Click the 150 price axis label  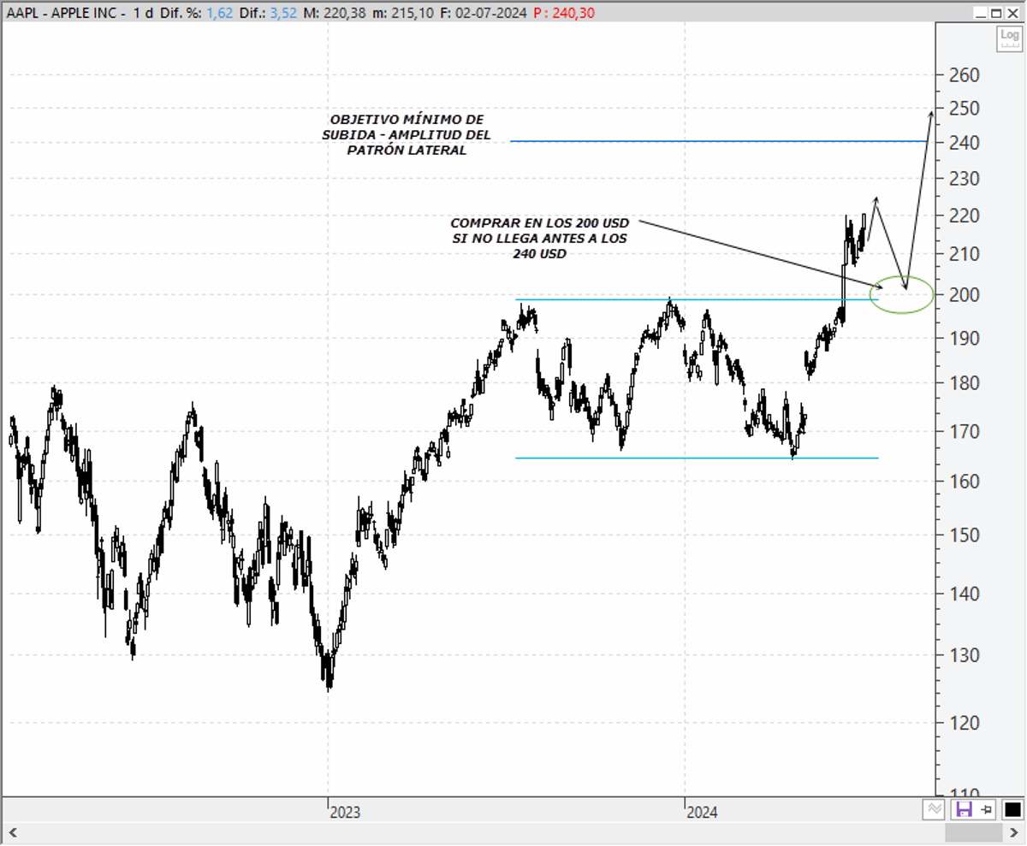(964, 535)
